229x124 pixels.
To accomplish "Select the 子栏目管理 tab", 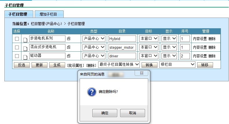I will tap(18, 14).
